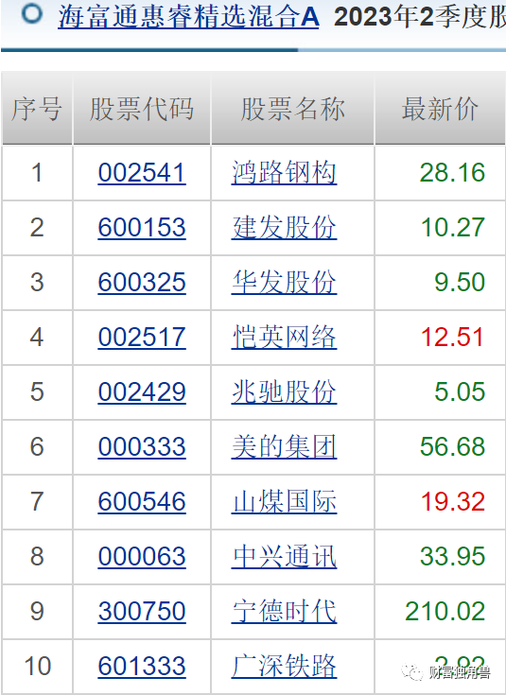Image resolution: width=506 pixels, height=695 pixels.
Task: Open 宁德时代 stock name link
Action: click(x=284, y=611)
